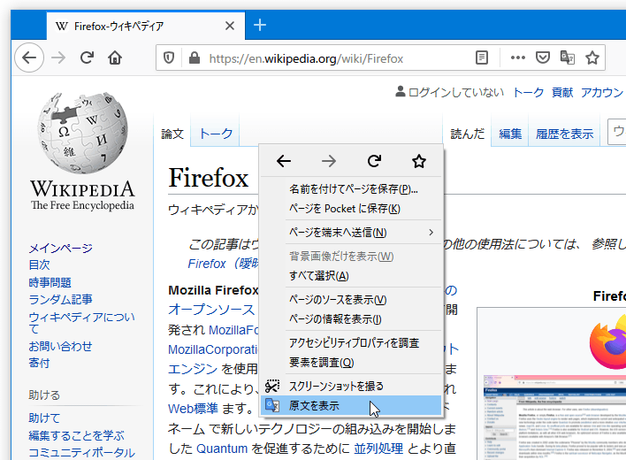Select ページのソースを表示 menu item
The width and height of the screenshot is (626, 460).
coord(351,300)
